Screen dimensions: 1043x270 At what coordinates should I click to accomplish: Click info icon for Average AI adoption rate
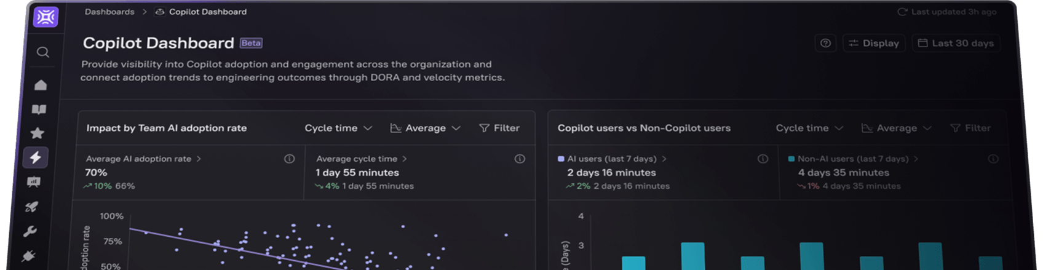289,159
